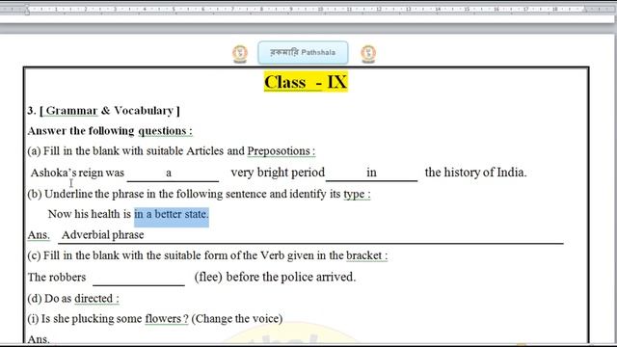Click the instruction '(b) Underline the phrase' line
The image size is (617, 347).
(x=199, y=194)
